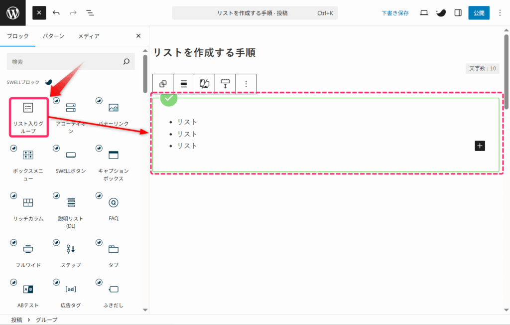This screenshot has height=325, width=510.
Task: Insert the アコーディオン block
Action: pos(71,117)
